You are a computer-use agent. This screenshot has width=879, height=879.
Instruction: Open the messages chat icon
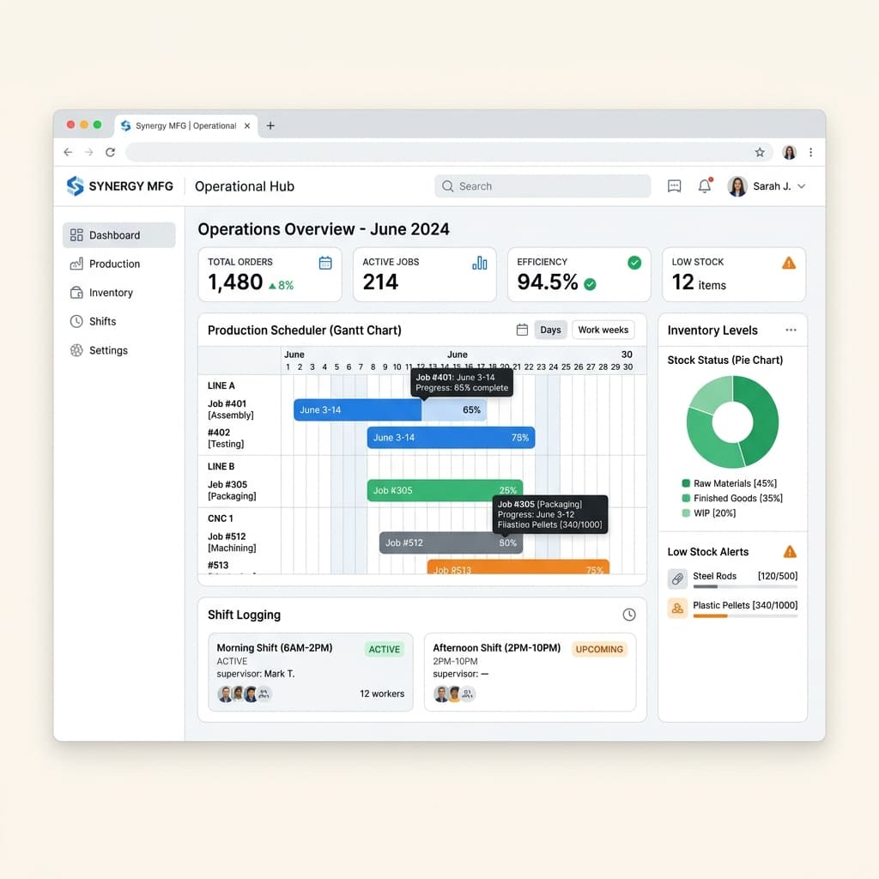(675, 186)
